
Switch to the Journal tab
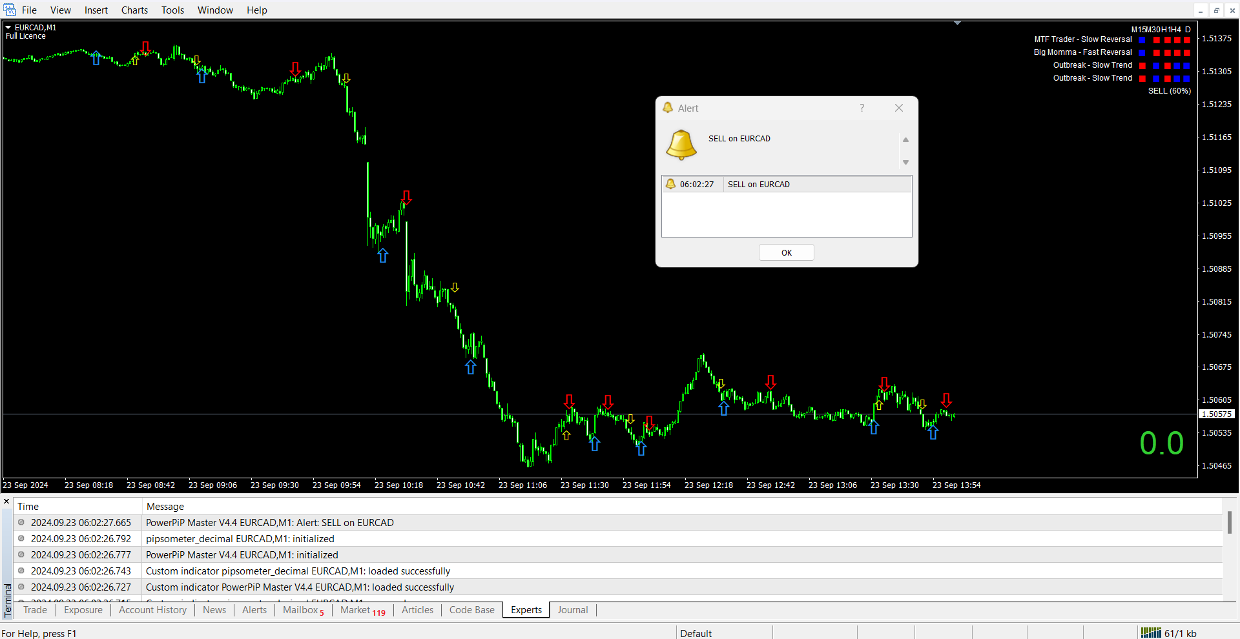[572, 610]
